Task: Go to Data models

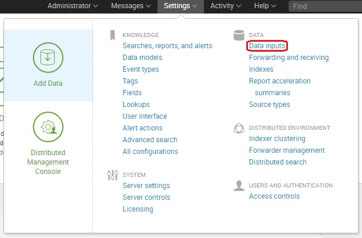Action: pos(142,58)
